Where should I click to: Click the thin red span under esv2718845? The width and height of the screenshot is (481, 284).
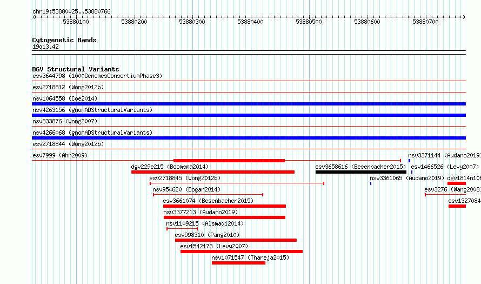tap(237, 183)
